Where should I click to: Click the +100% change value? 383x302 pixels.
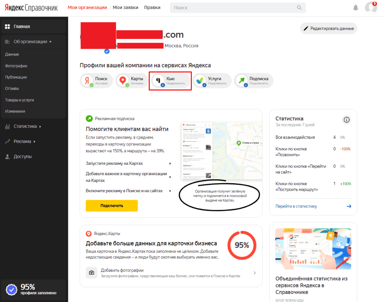[x=346, y=184]
